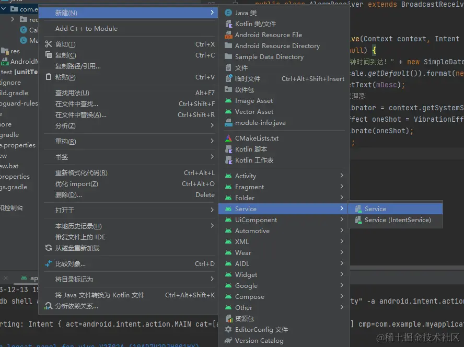Click the Service (IntentService) template icon
Viewport: 464px width, 347px height.
pos(358,219)
